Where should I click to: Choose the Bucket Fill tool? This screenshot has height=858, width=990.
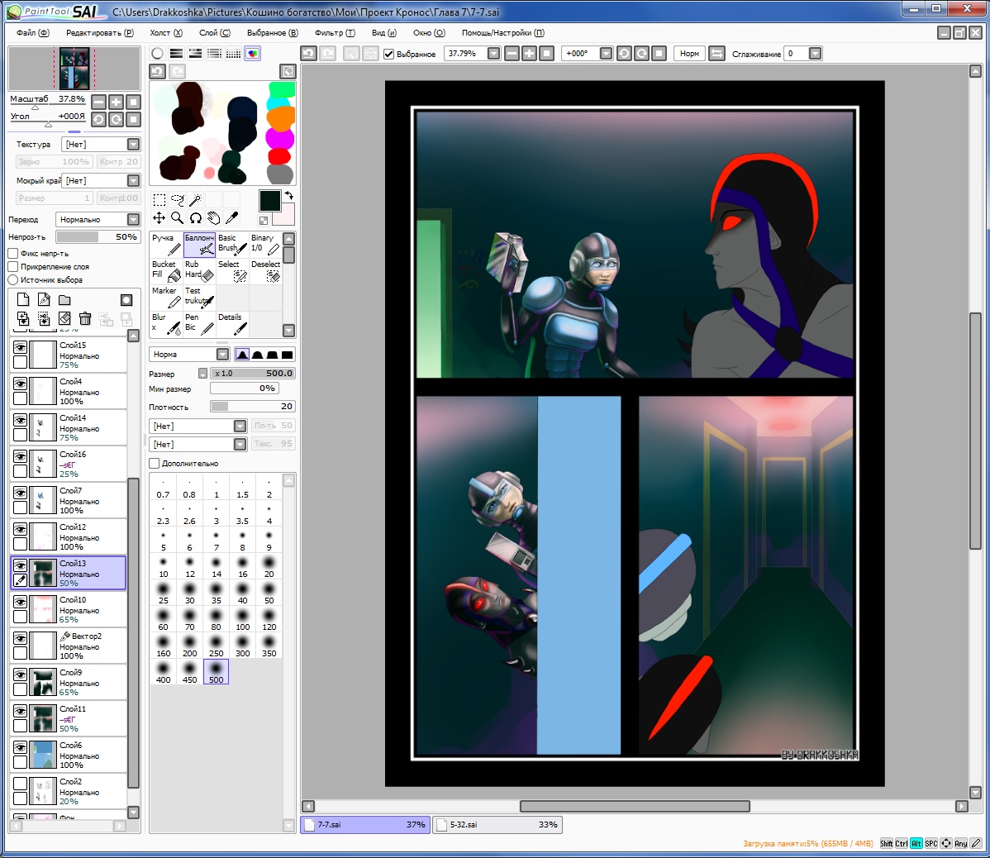point(165,271)
